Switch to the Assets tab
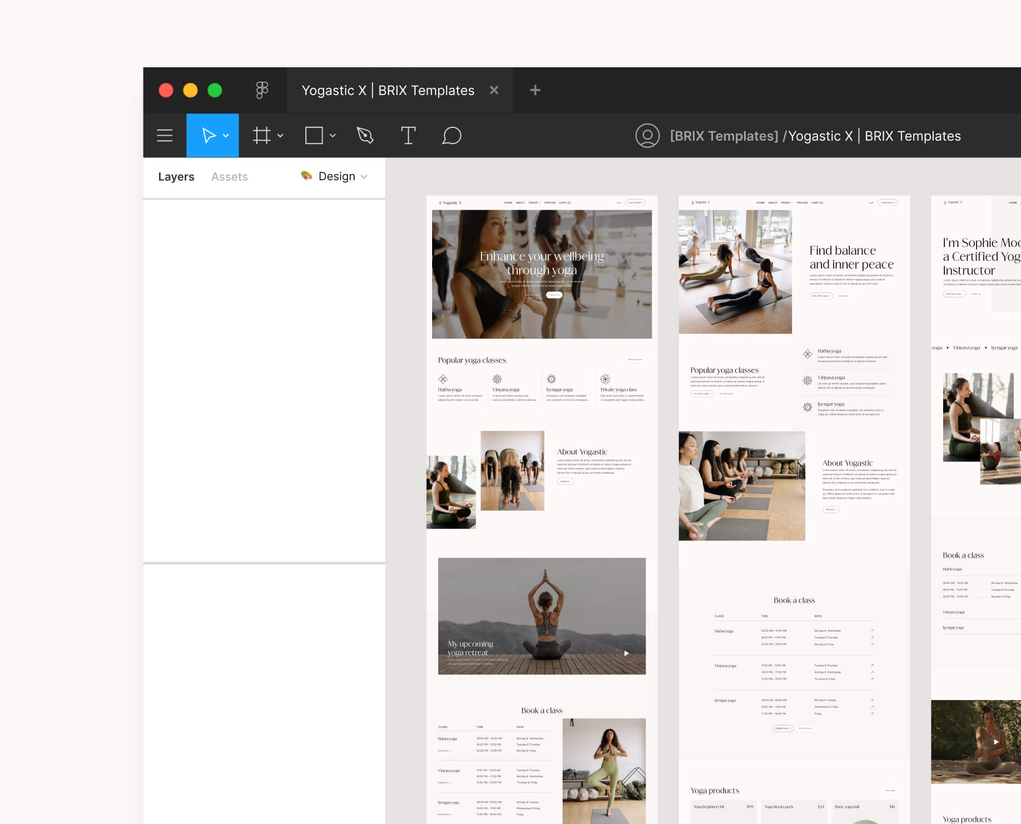 [x=229, y=176]
